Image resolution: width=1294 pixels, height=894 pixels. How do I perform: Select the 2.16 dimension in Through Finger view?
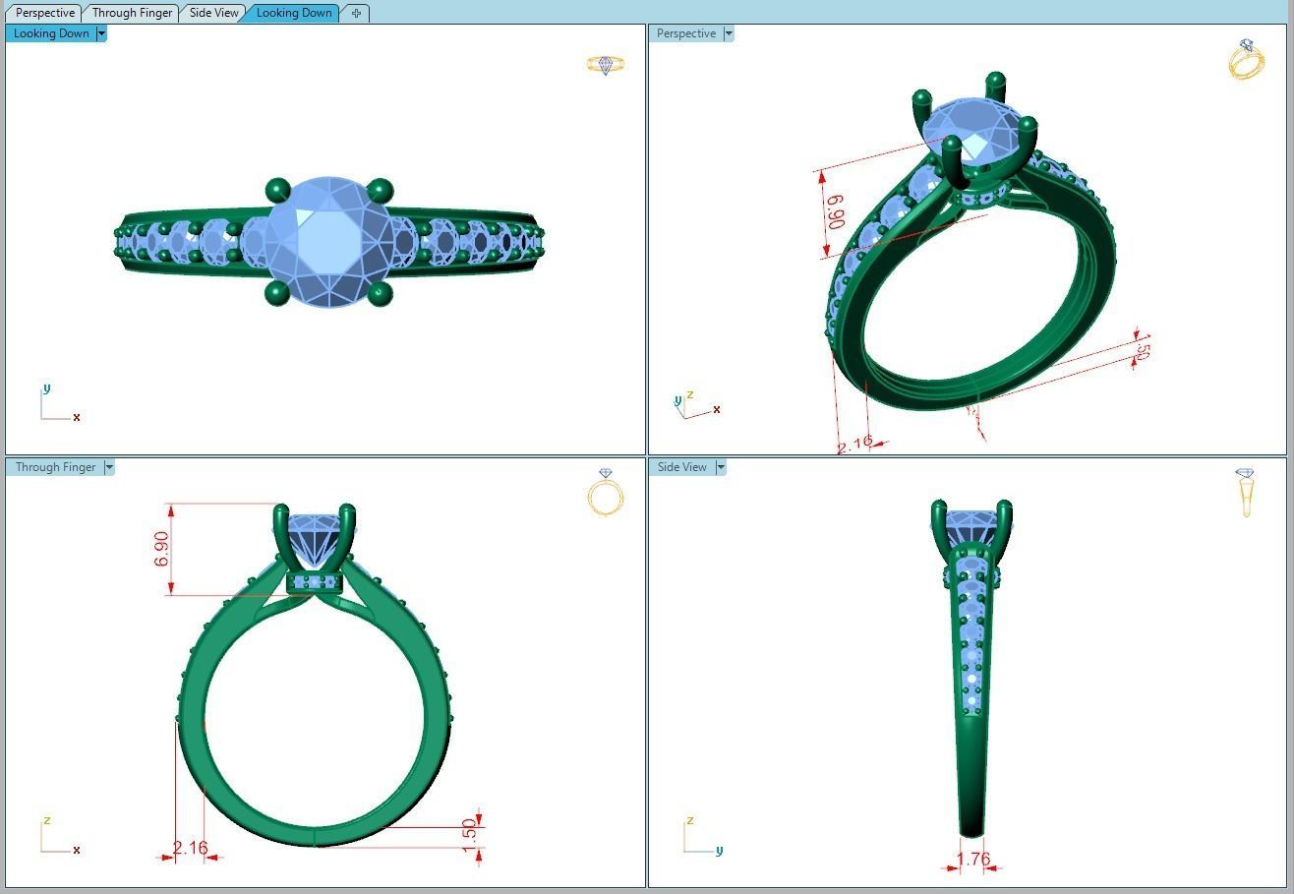tap(190, 848)
